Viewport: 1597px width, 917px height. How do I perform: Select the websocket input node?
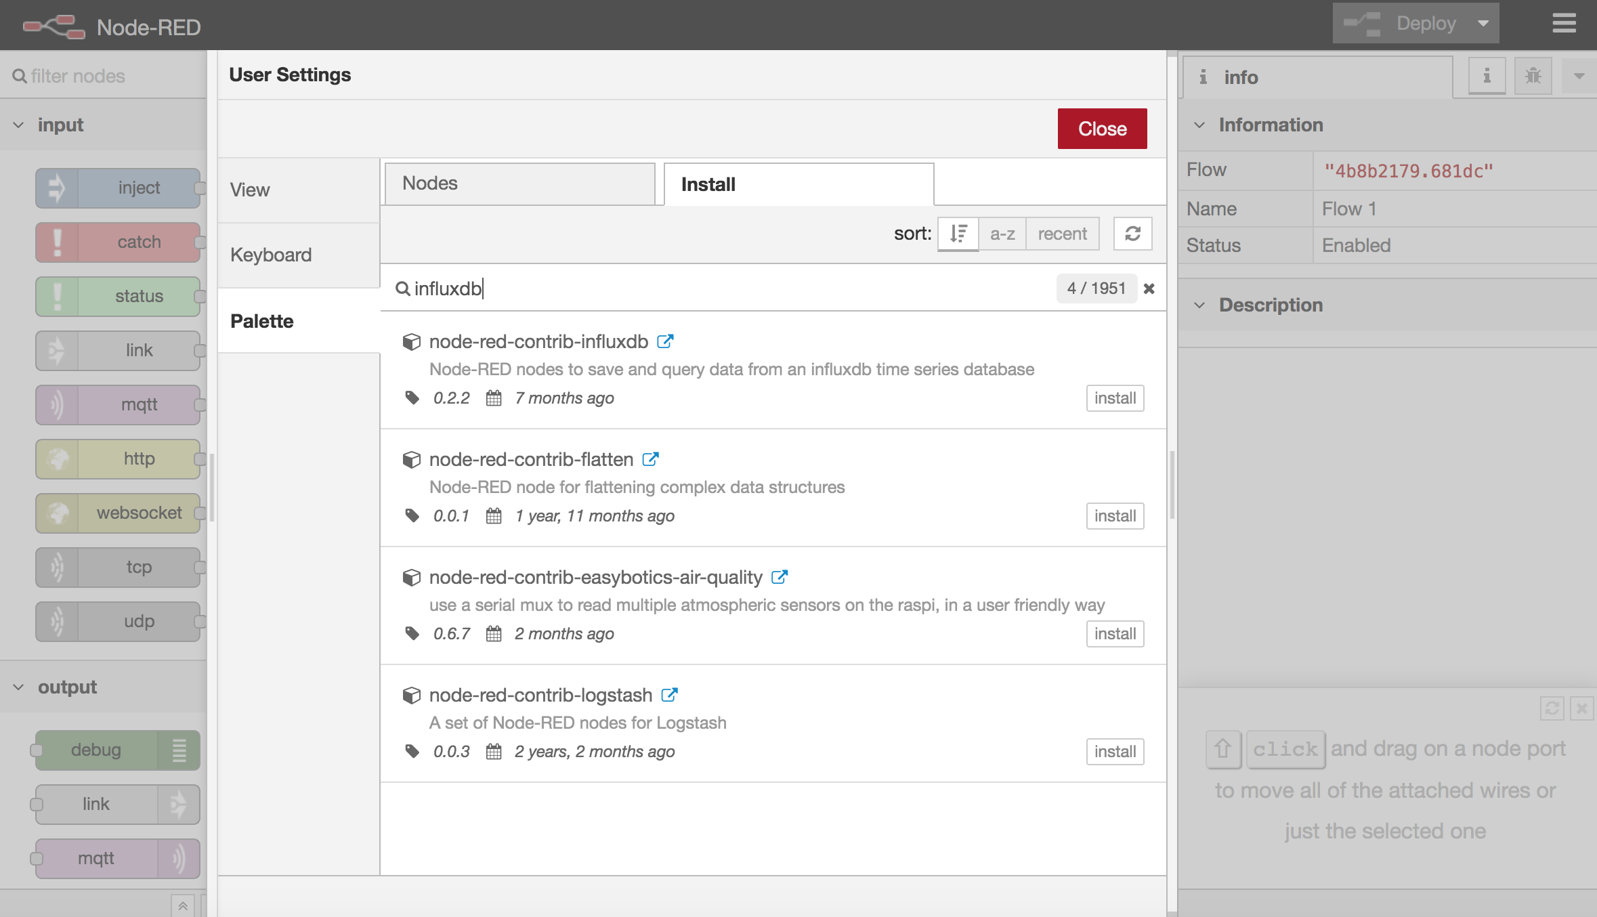point(118,513)
